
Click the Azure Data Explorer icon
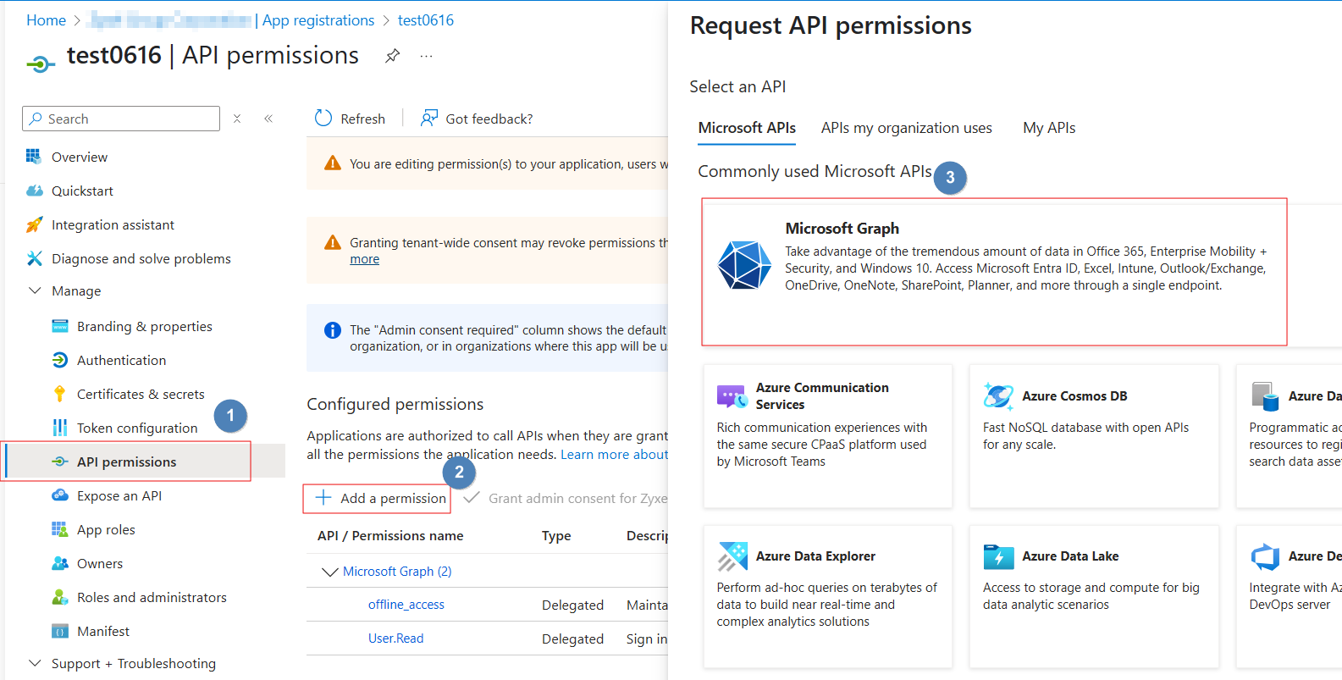732,556
